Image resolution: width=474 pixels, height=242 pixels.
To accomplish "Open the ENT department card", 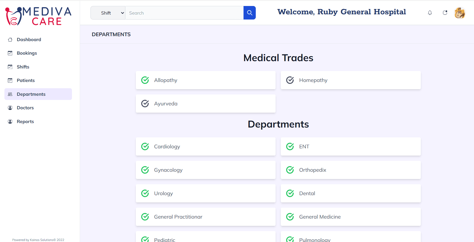I will [350, 147].
